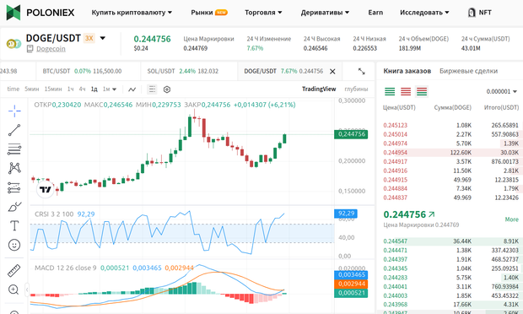The height and width of the screenshot is (314, 523).
Task: Select the forecasting and measurement tool
Action: click(14, 187)
